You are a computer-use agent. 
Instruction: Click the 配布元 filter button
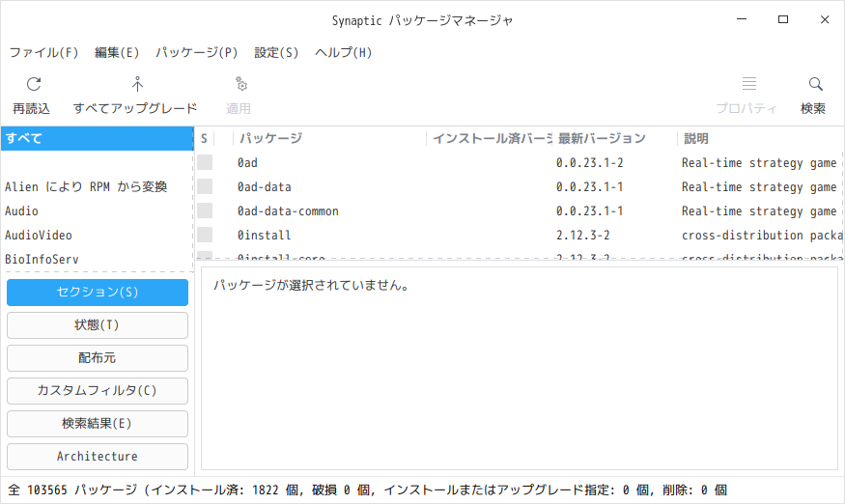tap(98, 358)
